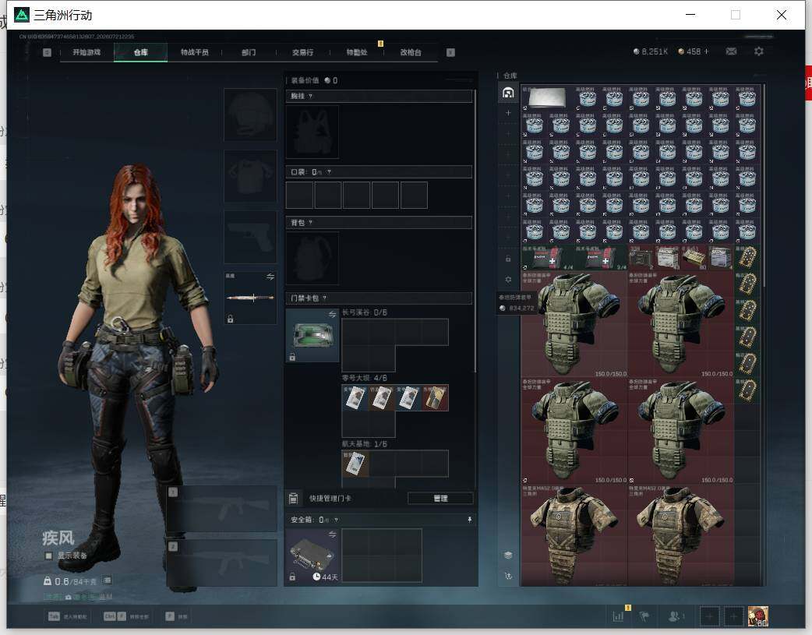Open the weight details list icon

pyautogui.click(x=107, y=580)
